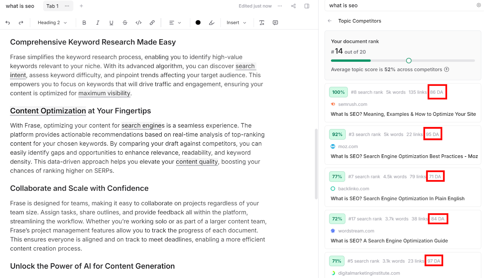Click 'Comprehensive Keyword Research Made Easy' heading
This screenshot has height=278, width=484.
click(x=93, y=42)
